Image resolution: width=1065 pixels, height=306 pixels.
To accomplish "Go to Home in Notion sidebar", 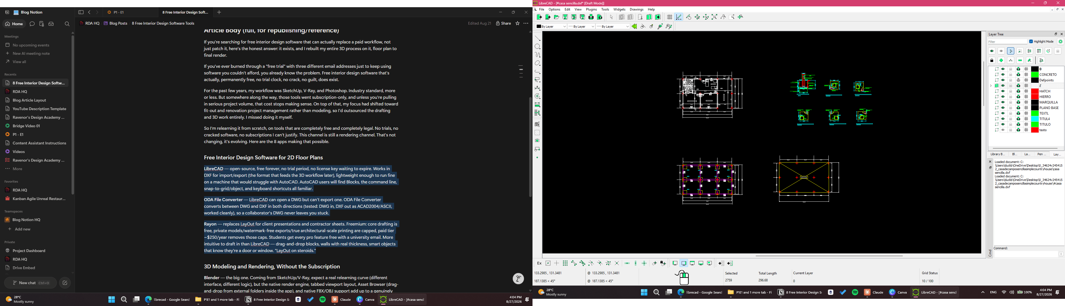I will tap(14, 24).
